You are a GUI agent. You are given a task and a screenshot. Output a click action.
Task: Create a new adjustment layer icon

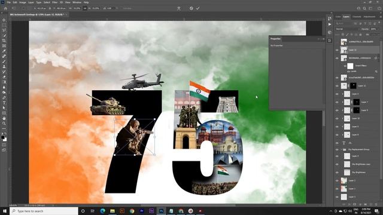click(x=360, y=204)
